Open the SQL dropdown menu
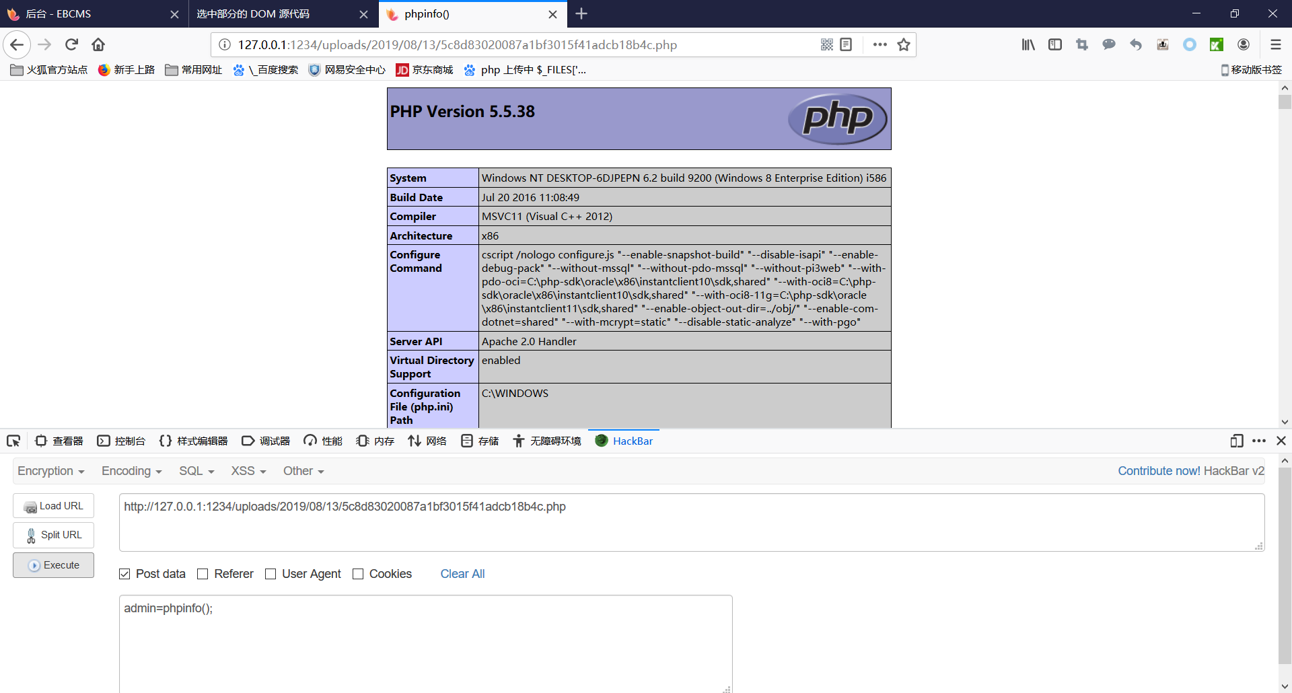This screenshot has height=693, width=1292. 196,471
